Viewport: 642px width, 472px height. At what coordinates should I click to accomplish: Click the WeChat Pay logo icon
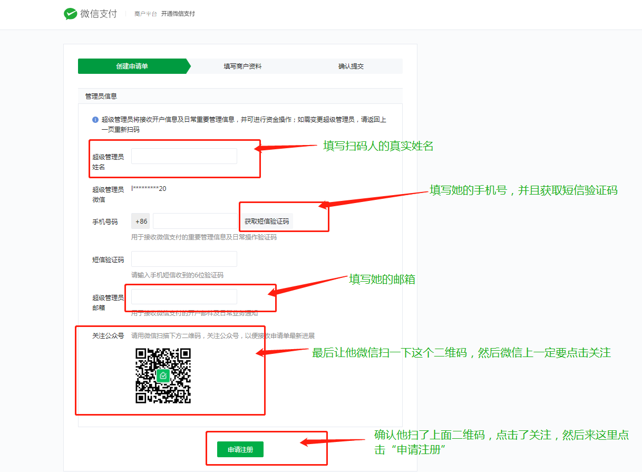click(x=70, y=14)
